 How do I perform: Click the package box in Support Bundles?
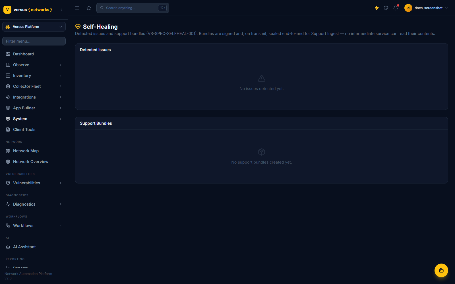pos(262,152)
